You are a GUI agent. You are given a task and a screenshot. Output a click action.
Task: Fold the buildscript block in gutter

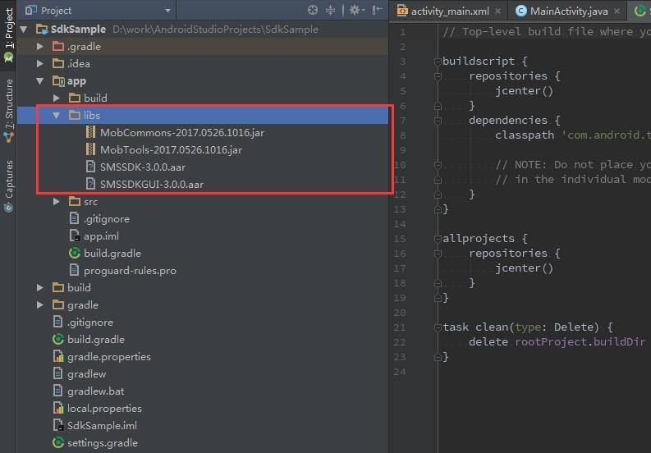click(438, 62)
